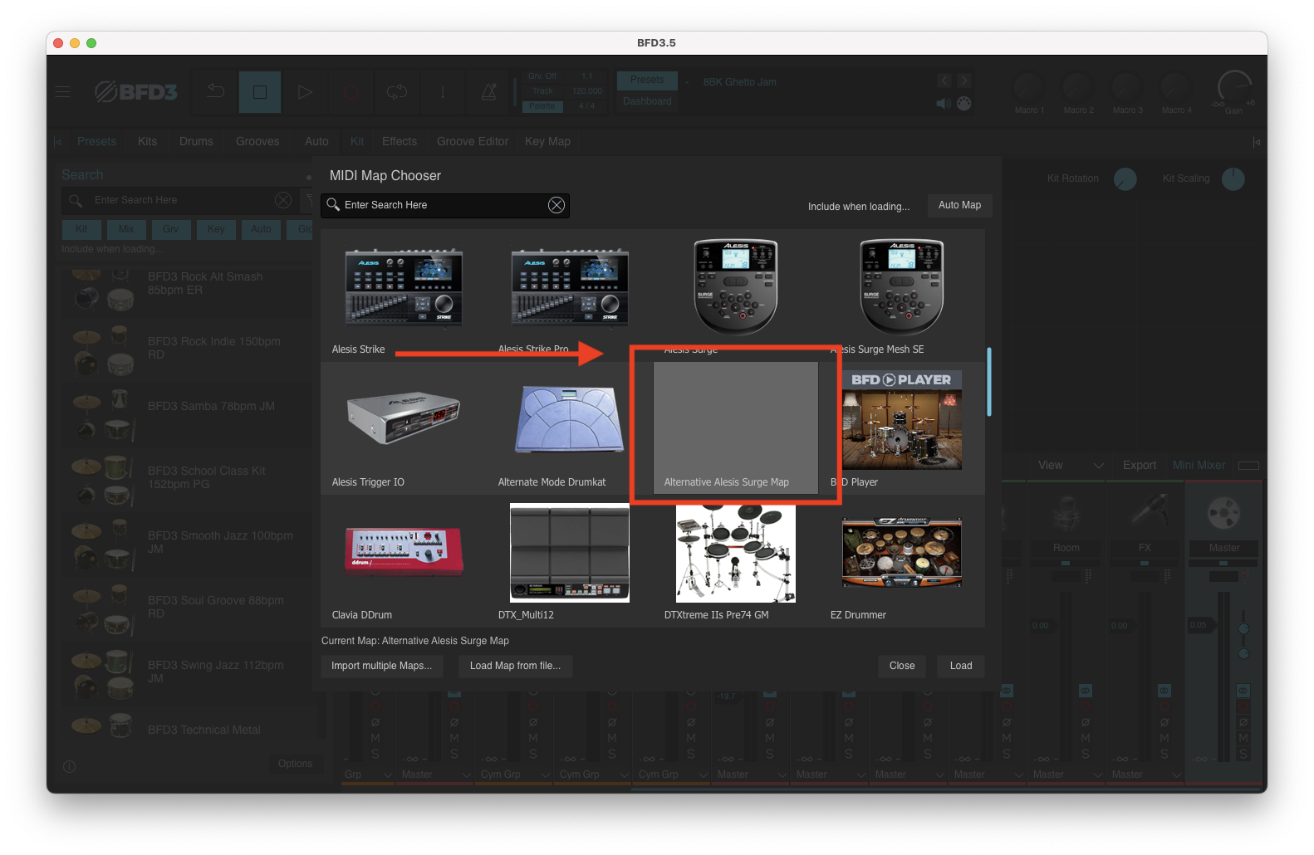Image resolution: width=1314 pixels, height=855 pixels.
Task: Collapse the right panel arrow near tabs
Action: point(1257,142)
